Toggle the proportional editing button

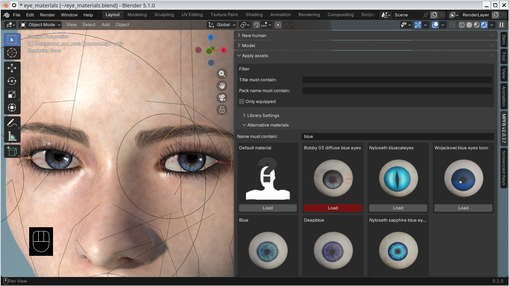coord(278,25)
